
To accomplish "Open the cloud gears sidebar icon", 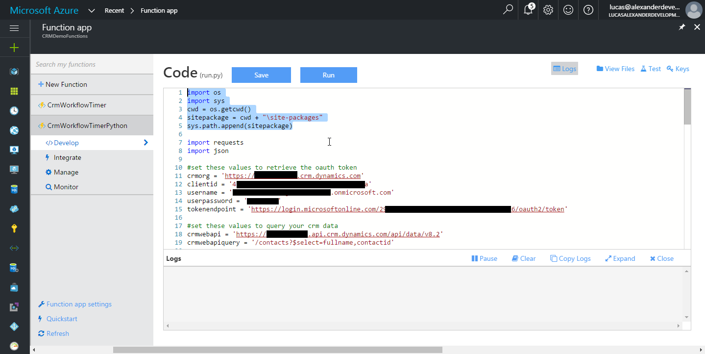I will [x=14, y=209].
